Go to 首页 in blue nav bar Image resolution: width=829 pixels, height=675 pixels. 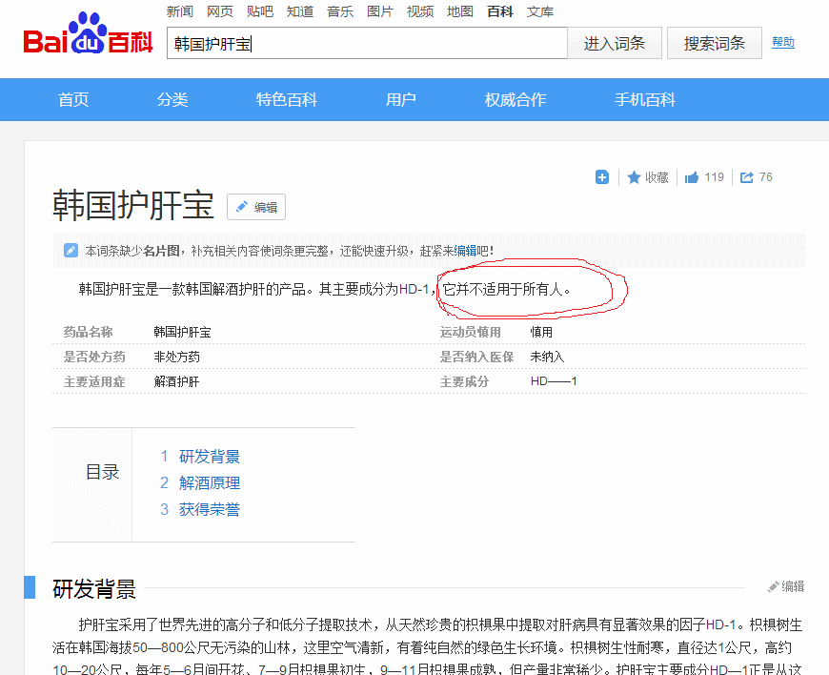point(73,99)
